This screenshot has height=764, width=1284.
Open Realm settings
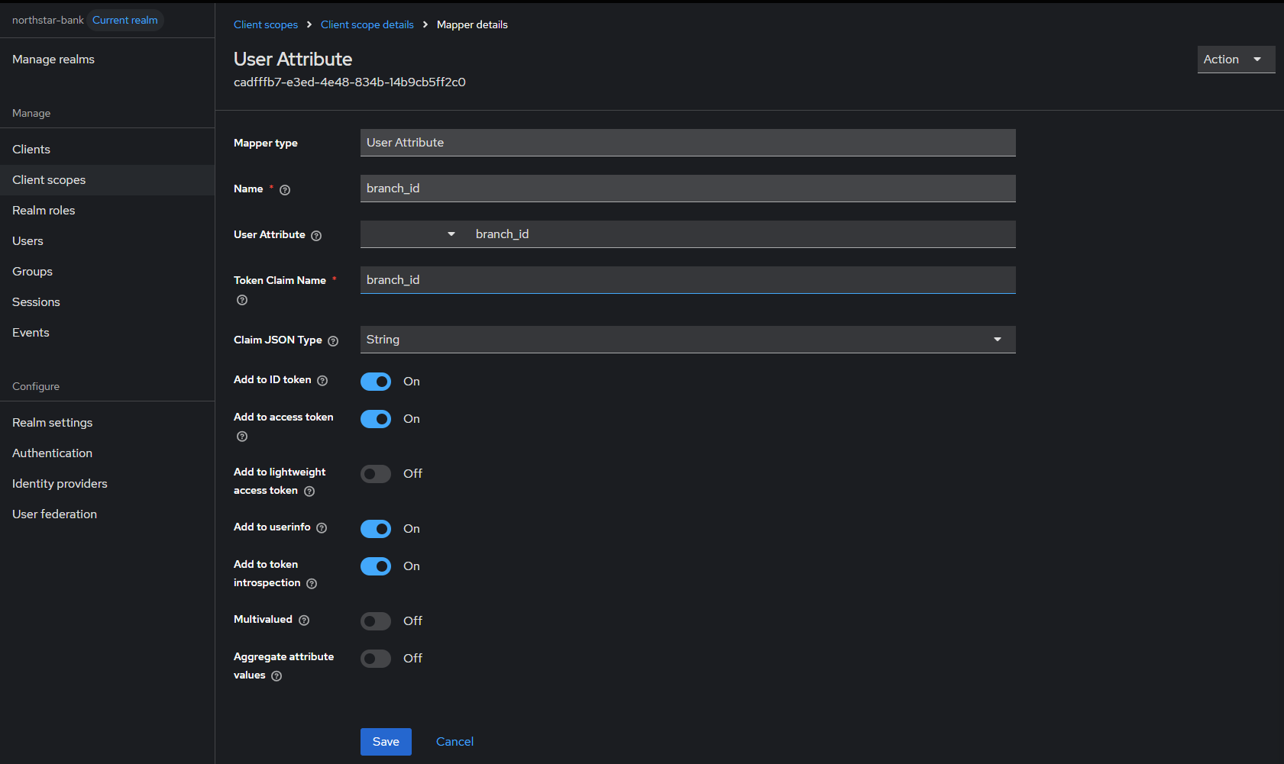[x=107, y=423]
